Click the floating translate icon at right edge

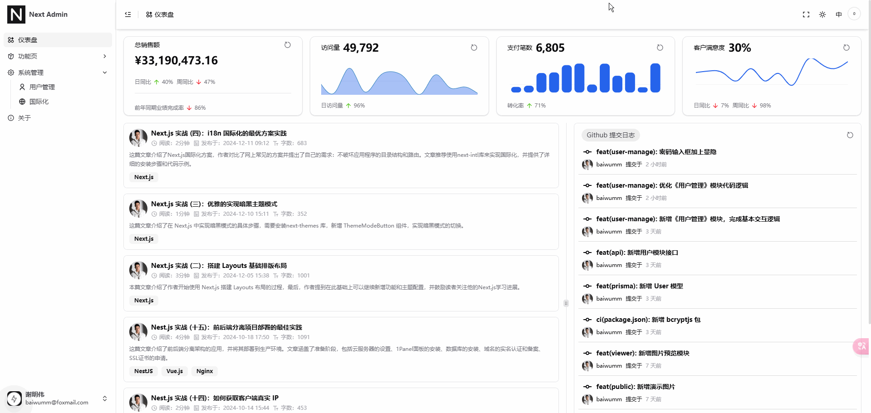pos(861,346)
